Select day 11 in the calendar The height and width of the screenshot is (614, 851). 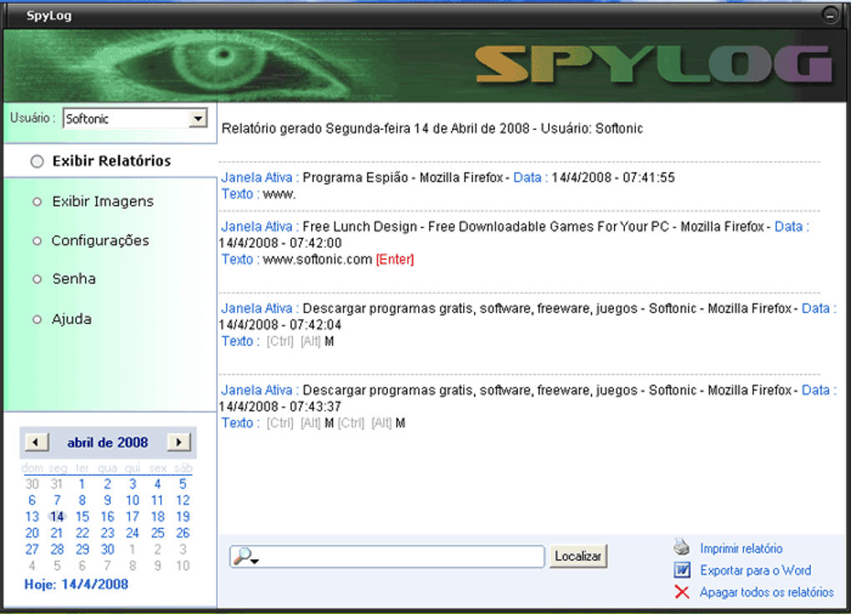[158, 500]
